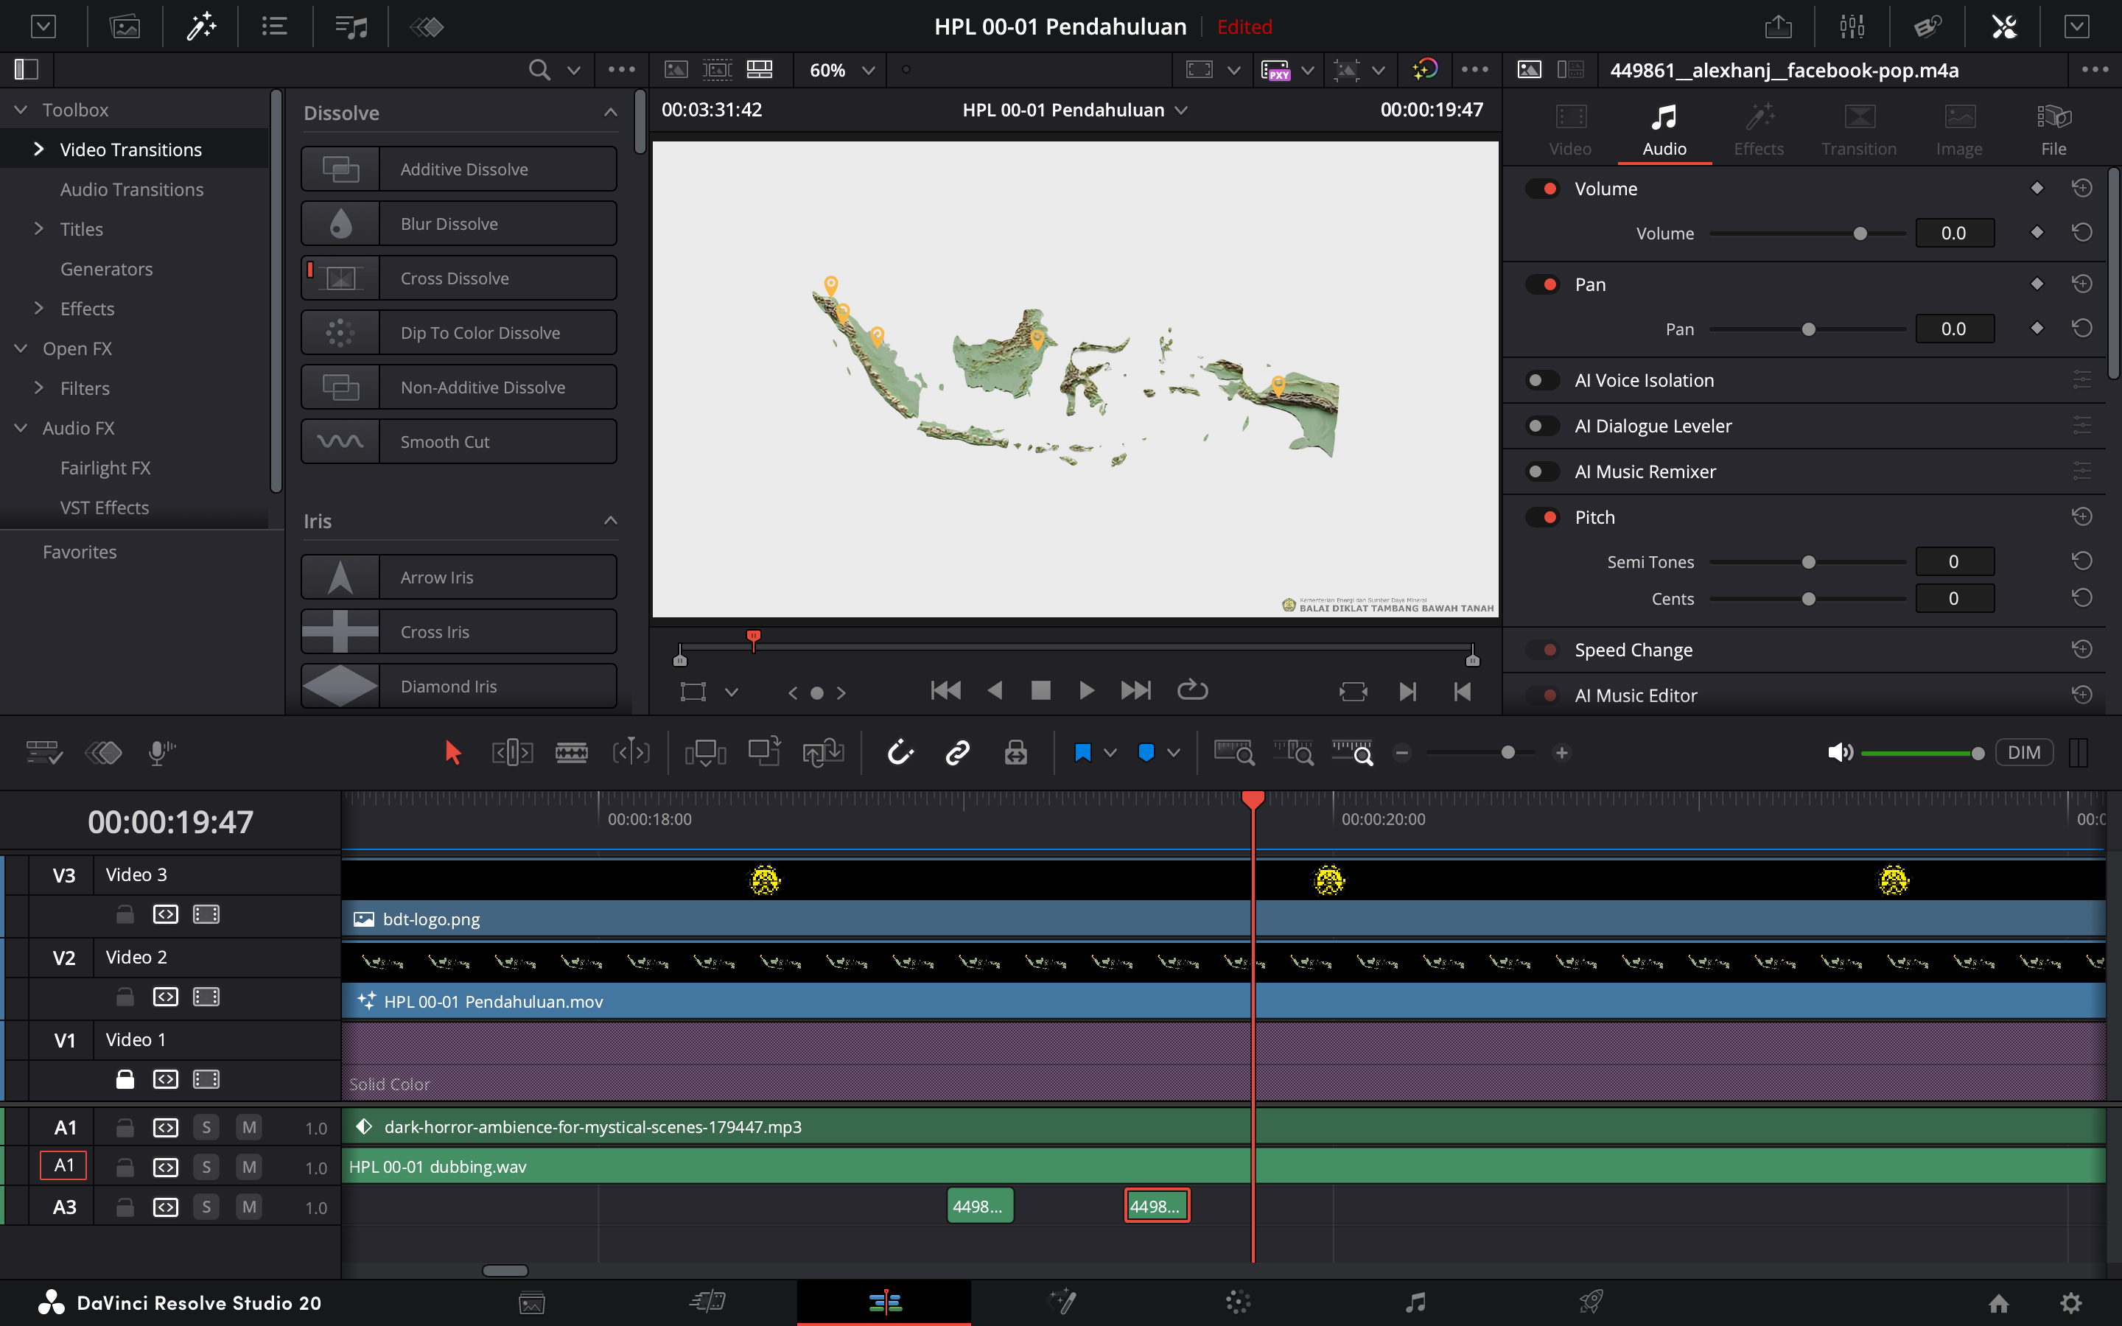Open the Color page icon
This screenshot has height=1326, width=2122.
click(1237, 1302)
